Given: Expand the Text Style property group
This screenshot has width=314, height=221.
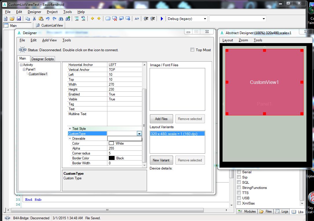Looking at the screenshot, I should (70, 129).
